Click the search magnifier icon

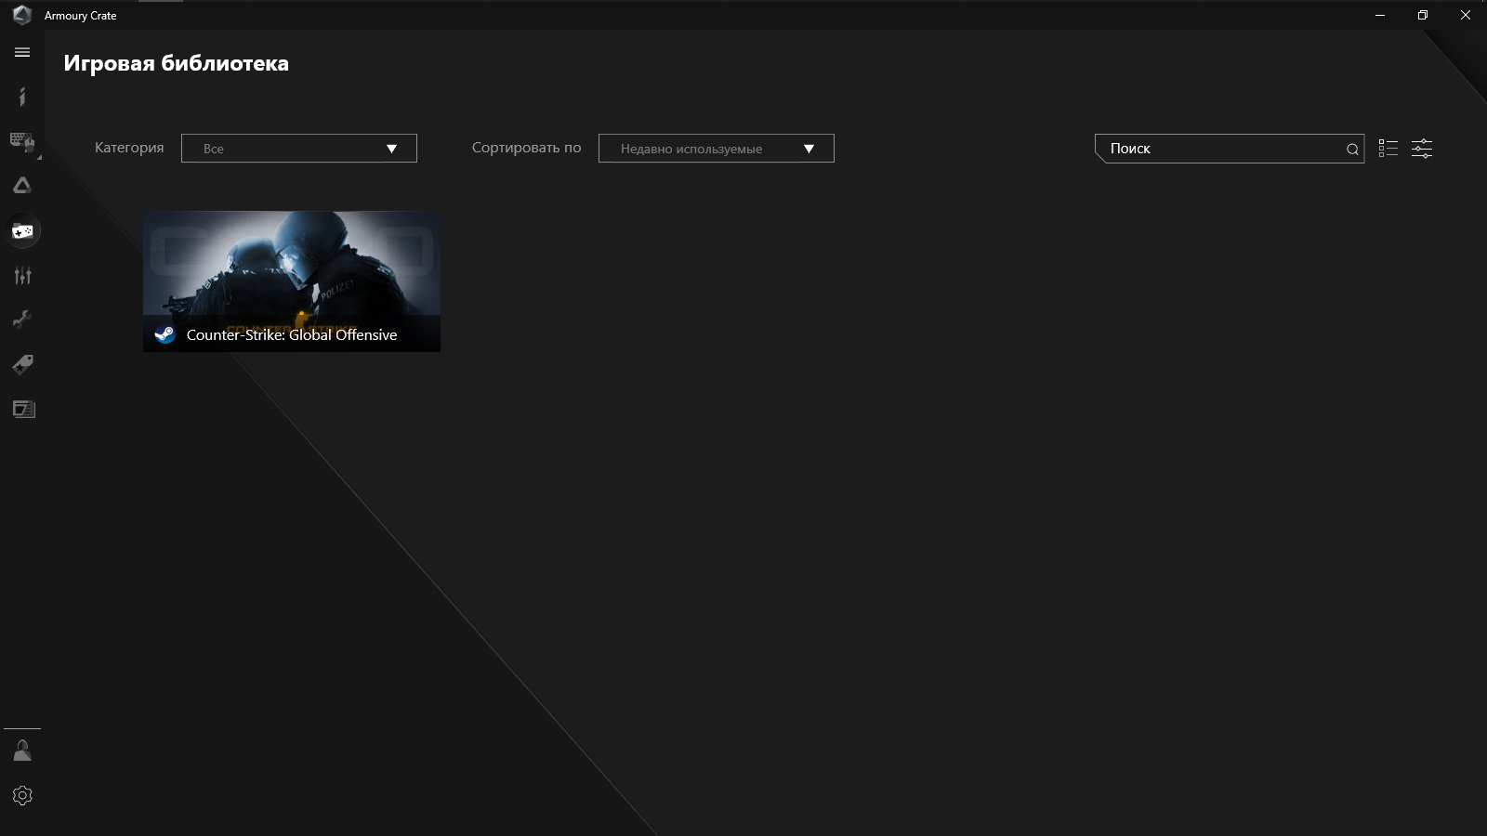click(1352, 150)
